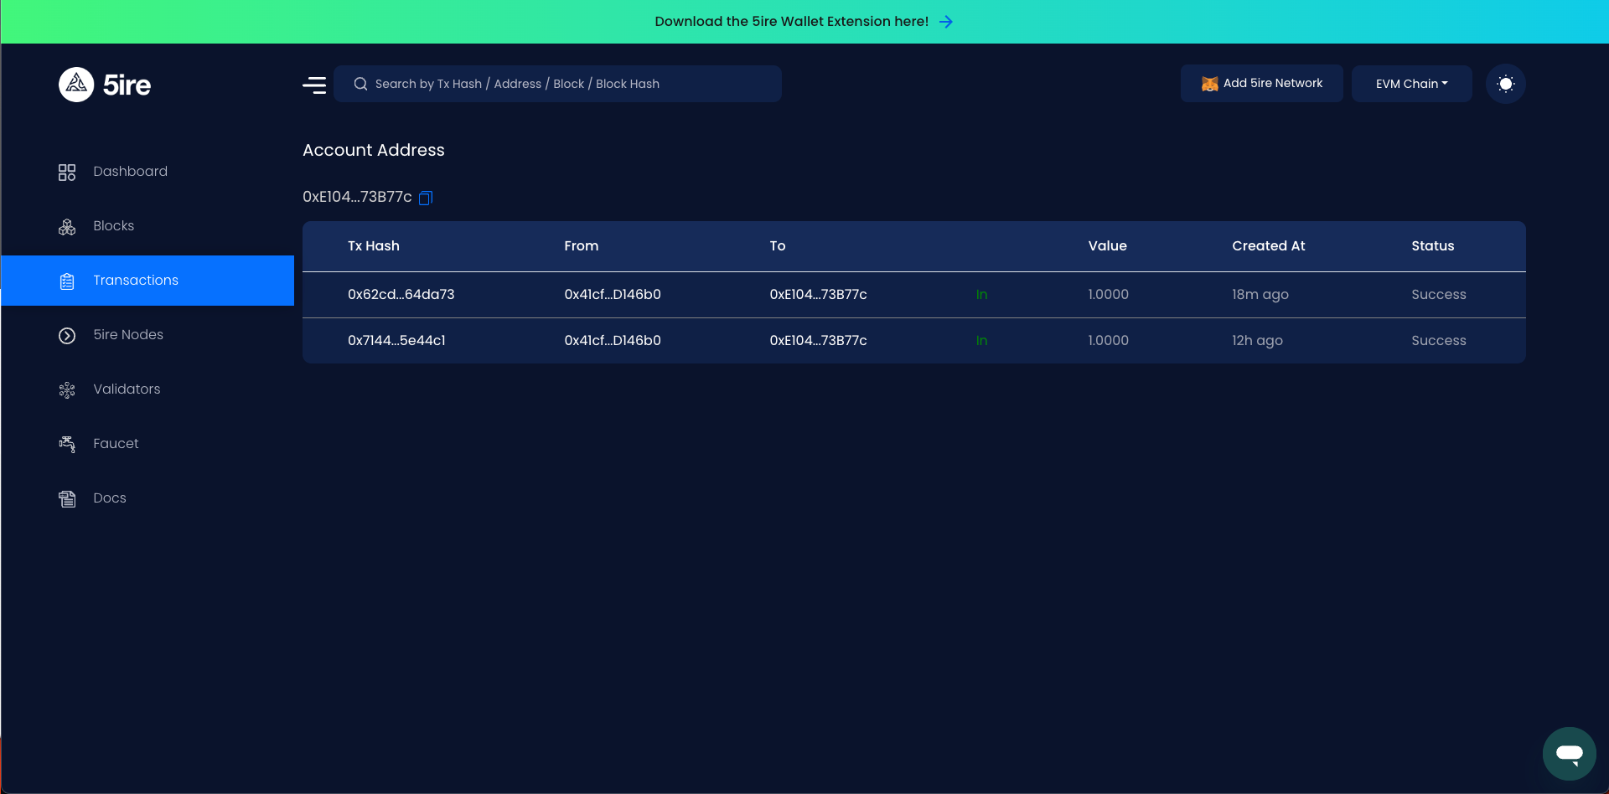Click the 18m ago timestamp
This screenshot has height=794, width=1609.
coord(1260,295)
